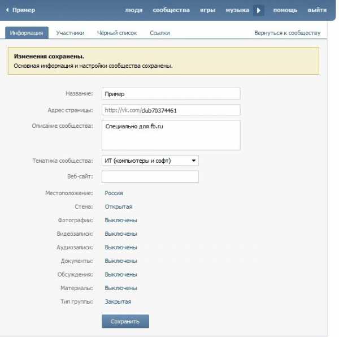Toggle Аудиозаписи setting Выключены
339x337 pixels.
120,248
